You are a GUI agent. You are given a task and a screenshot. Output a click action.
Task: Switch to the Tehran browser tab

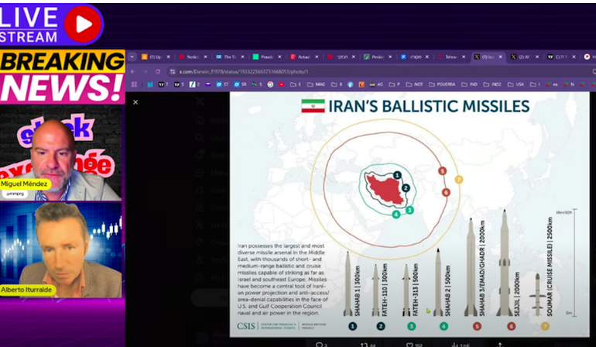coord(451,57)
